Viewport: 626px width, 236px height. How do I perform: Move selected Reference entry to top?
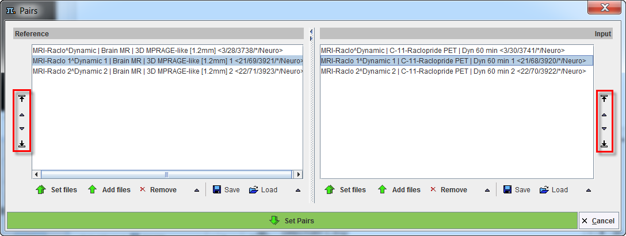22,98
